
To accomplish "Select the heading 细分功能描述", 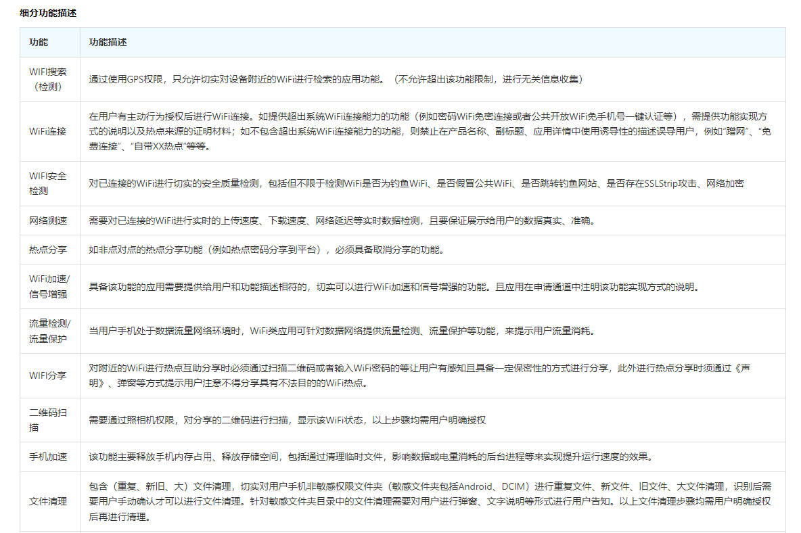I will click(x=48, y=14).
